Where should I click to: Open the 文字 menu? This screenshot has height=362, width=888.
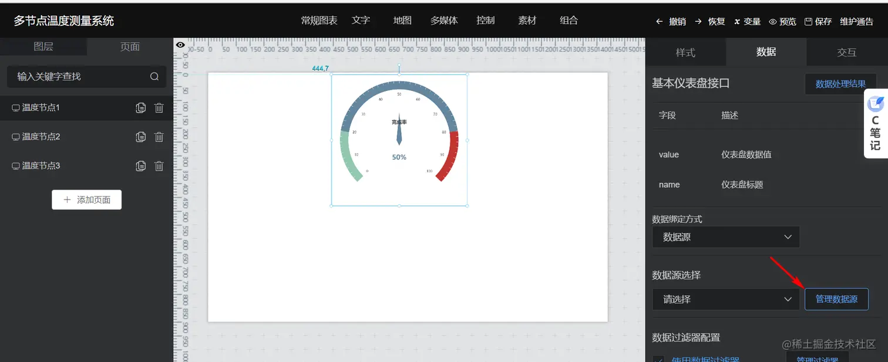click(361, 20)
